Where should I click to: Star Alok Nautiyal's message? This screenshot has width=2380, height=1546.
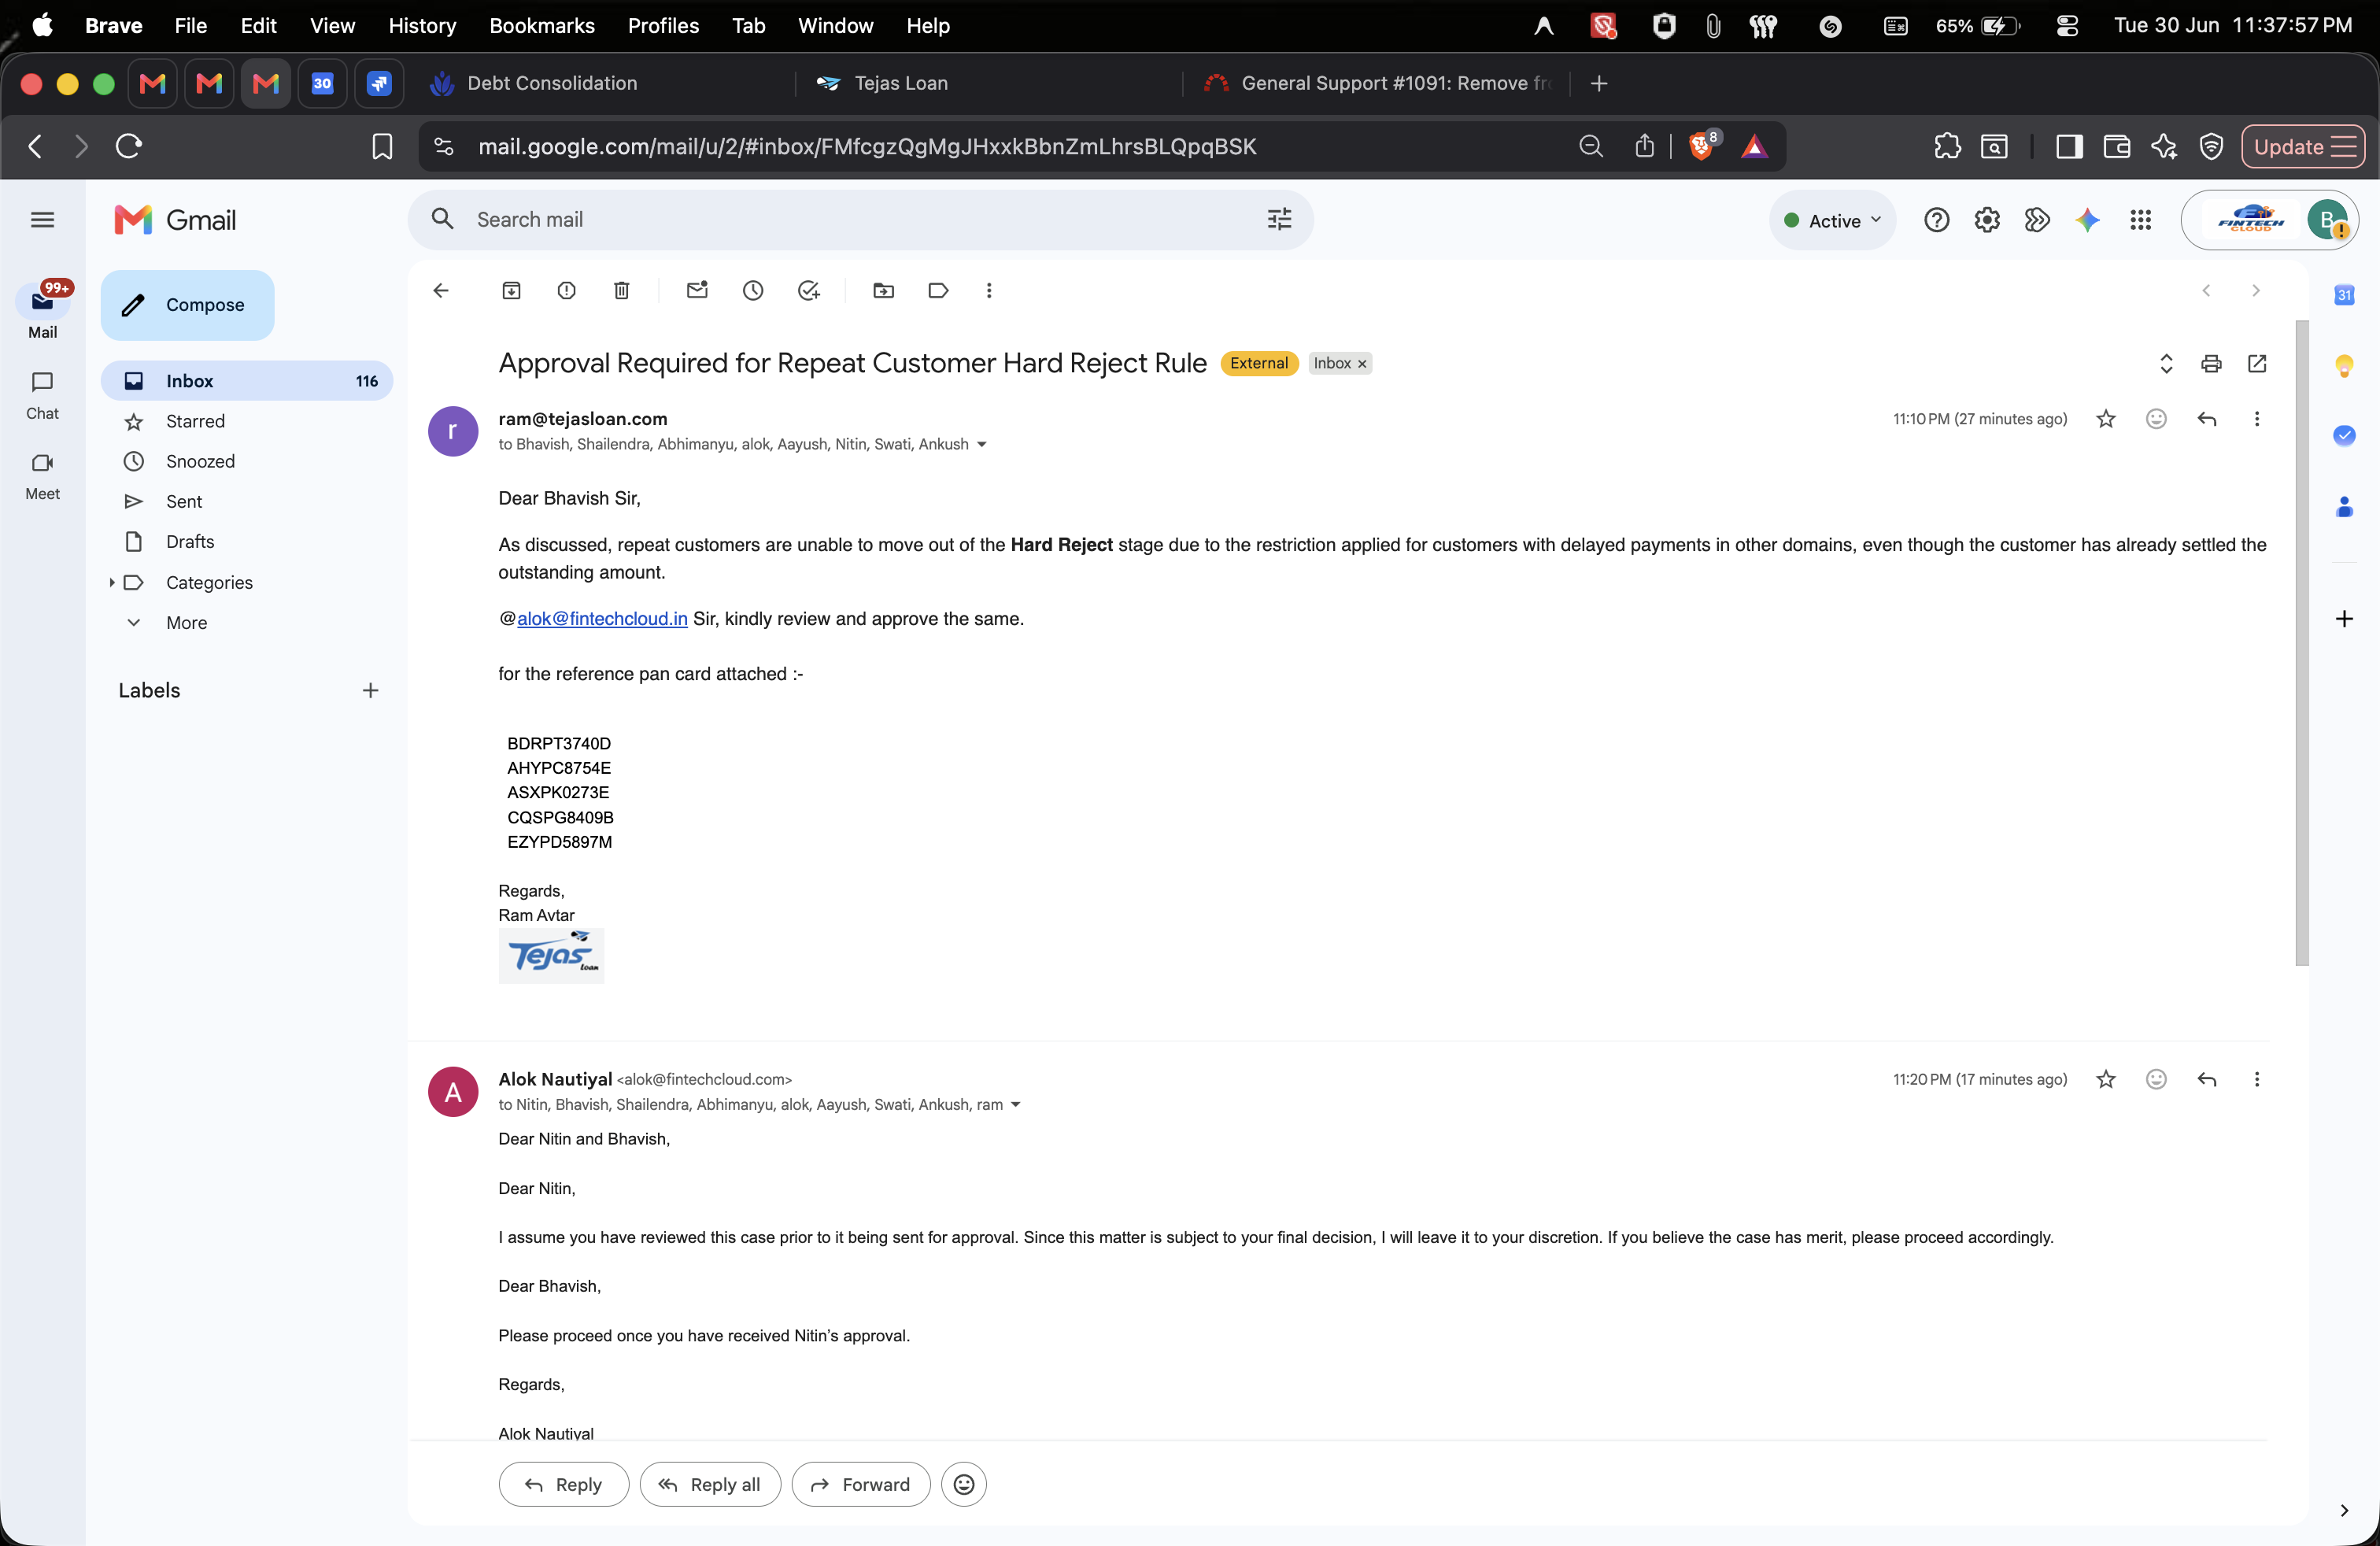(2106, 1079)
